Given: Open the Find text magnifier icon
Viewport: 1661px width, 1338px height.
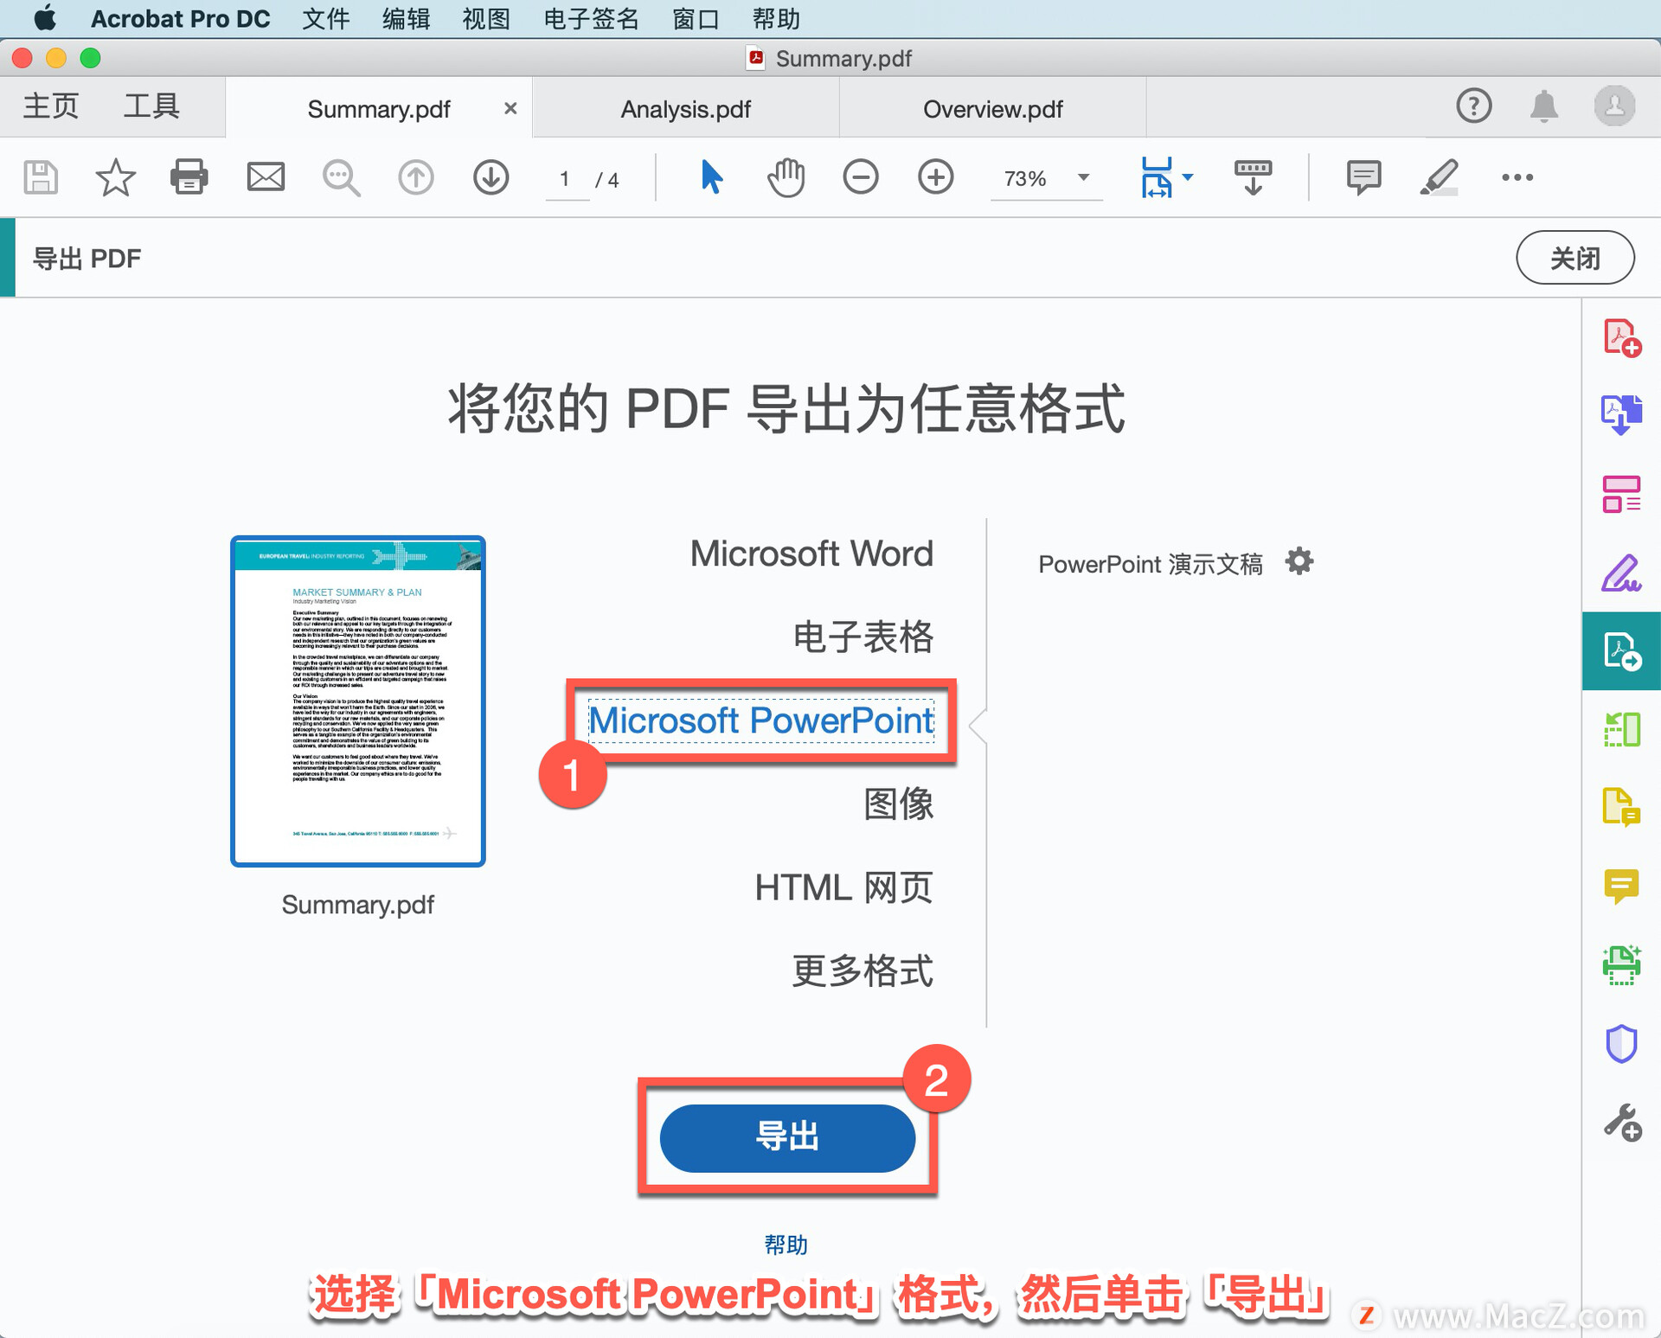Looking at the screenshot, I should tap(341, 178).
